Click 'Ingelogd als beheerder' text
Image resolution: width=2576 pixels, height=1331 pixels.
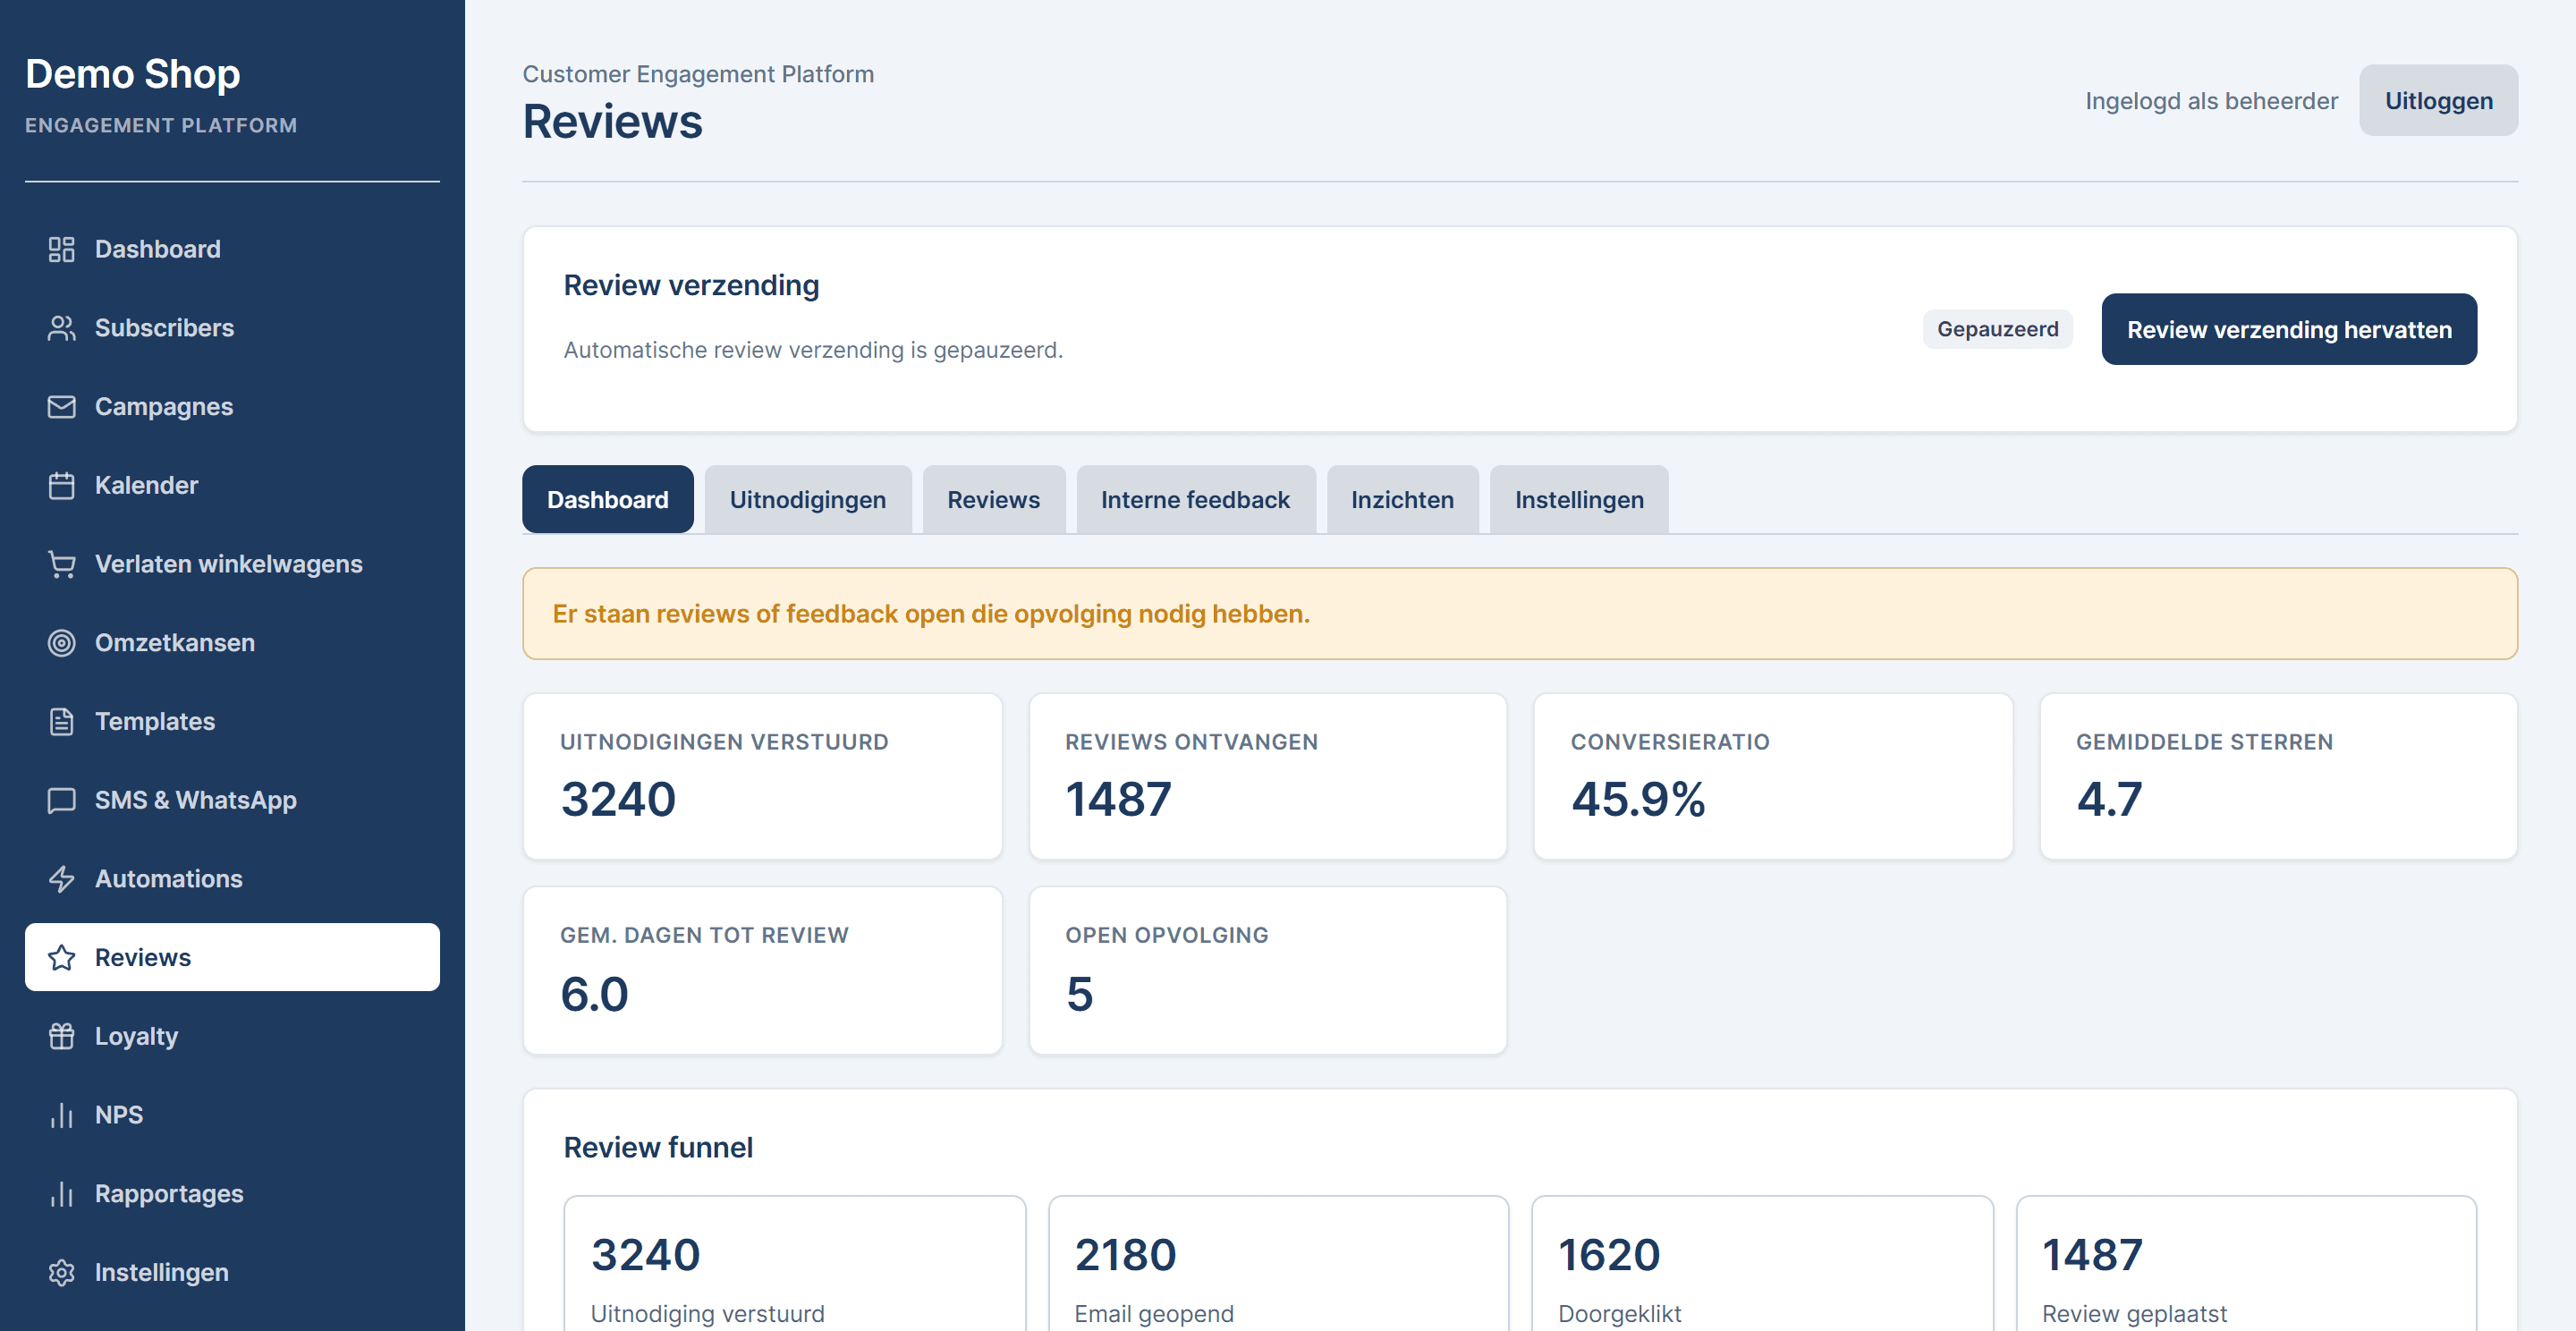coord(2211,101)
